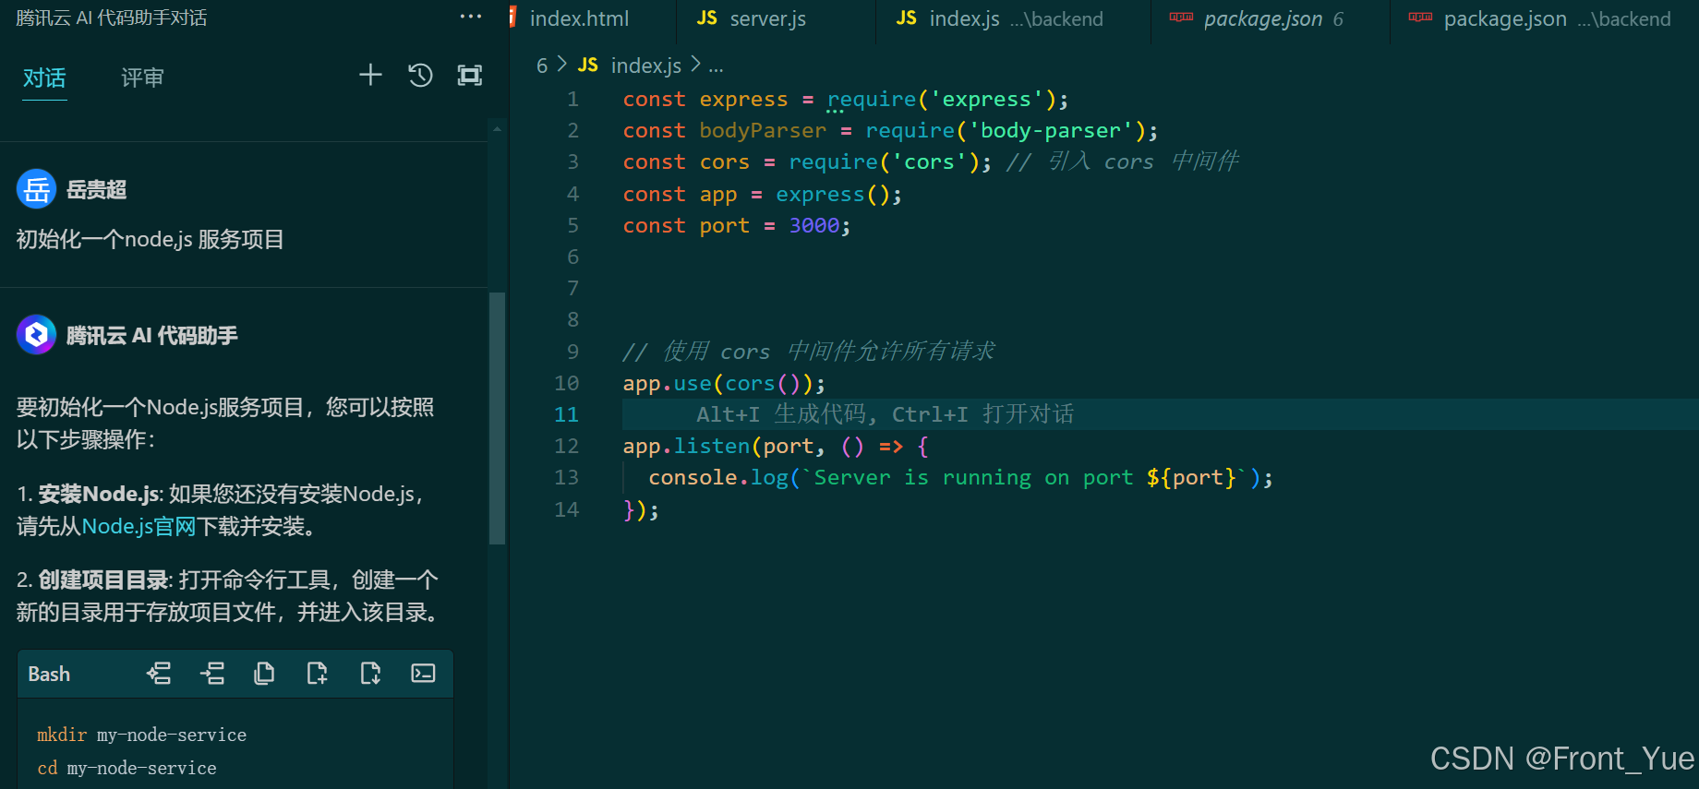Open chat history clock icon

[x=420, y=75]
